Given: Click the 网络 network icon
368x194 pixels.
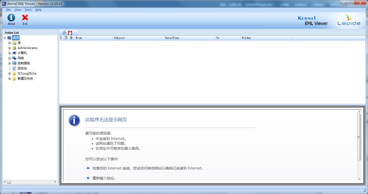Looking at the screenshot, I should [14, 58].
